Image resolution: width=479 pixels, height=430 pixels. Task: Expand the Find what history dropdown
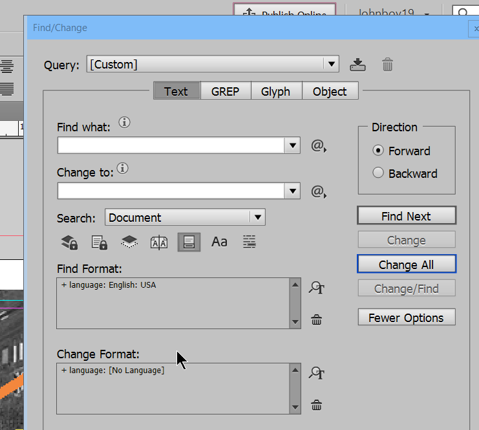click(x=293, y=145)
